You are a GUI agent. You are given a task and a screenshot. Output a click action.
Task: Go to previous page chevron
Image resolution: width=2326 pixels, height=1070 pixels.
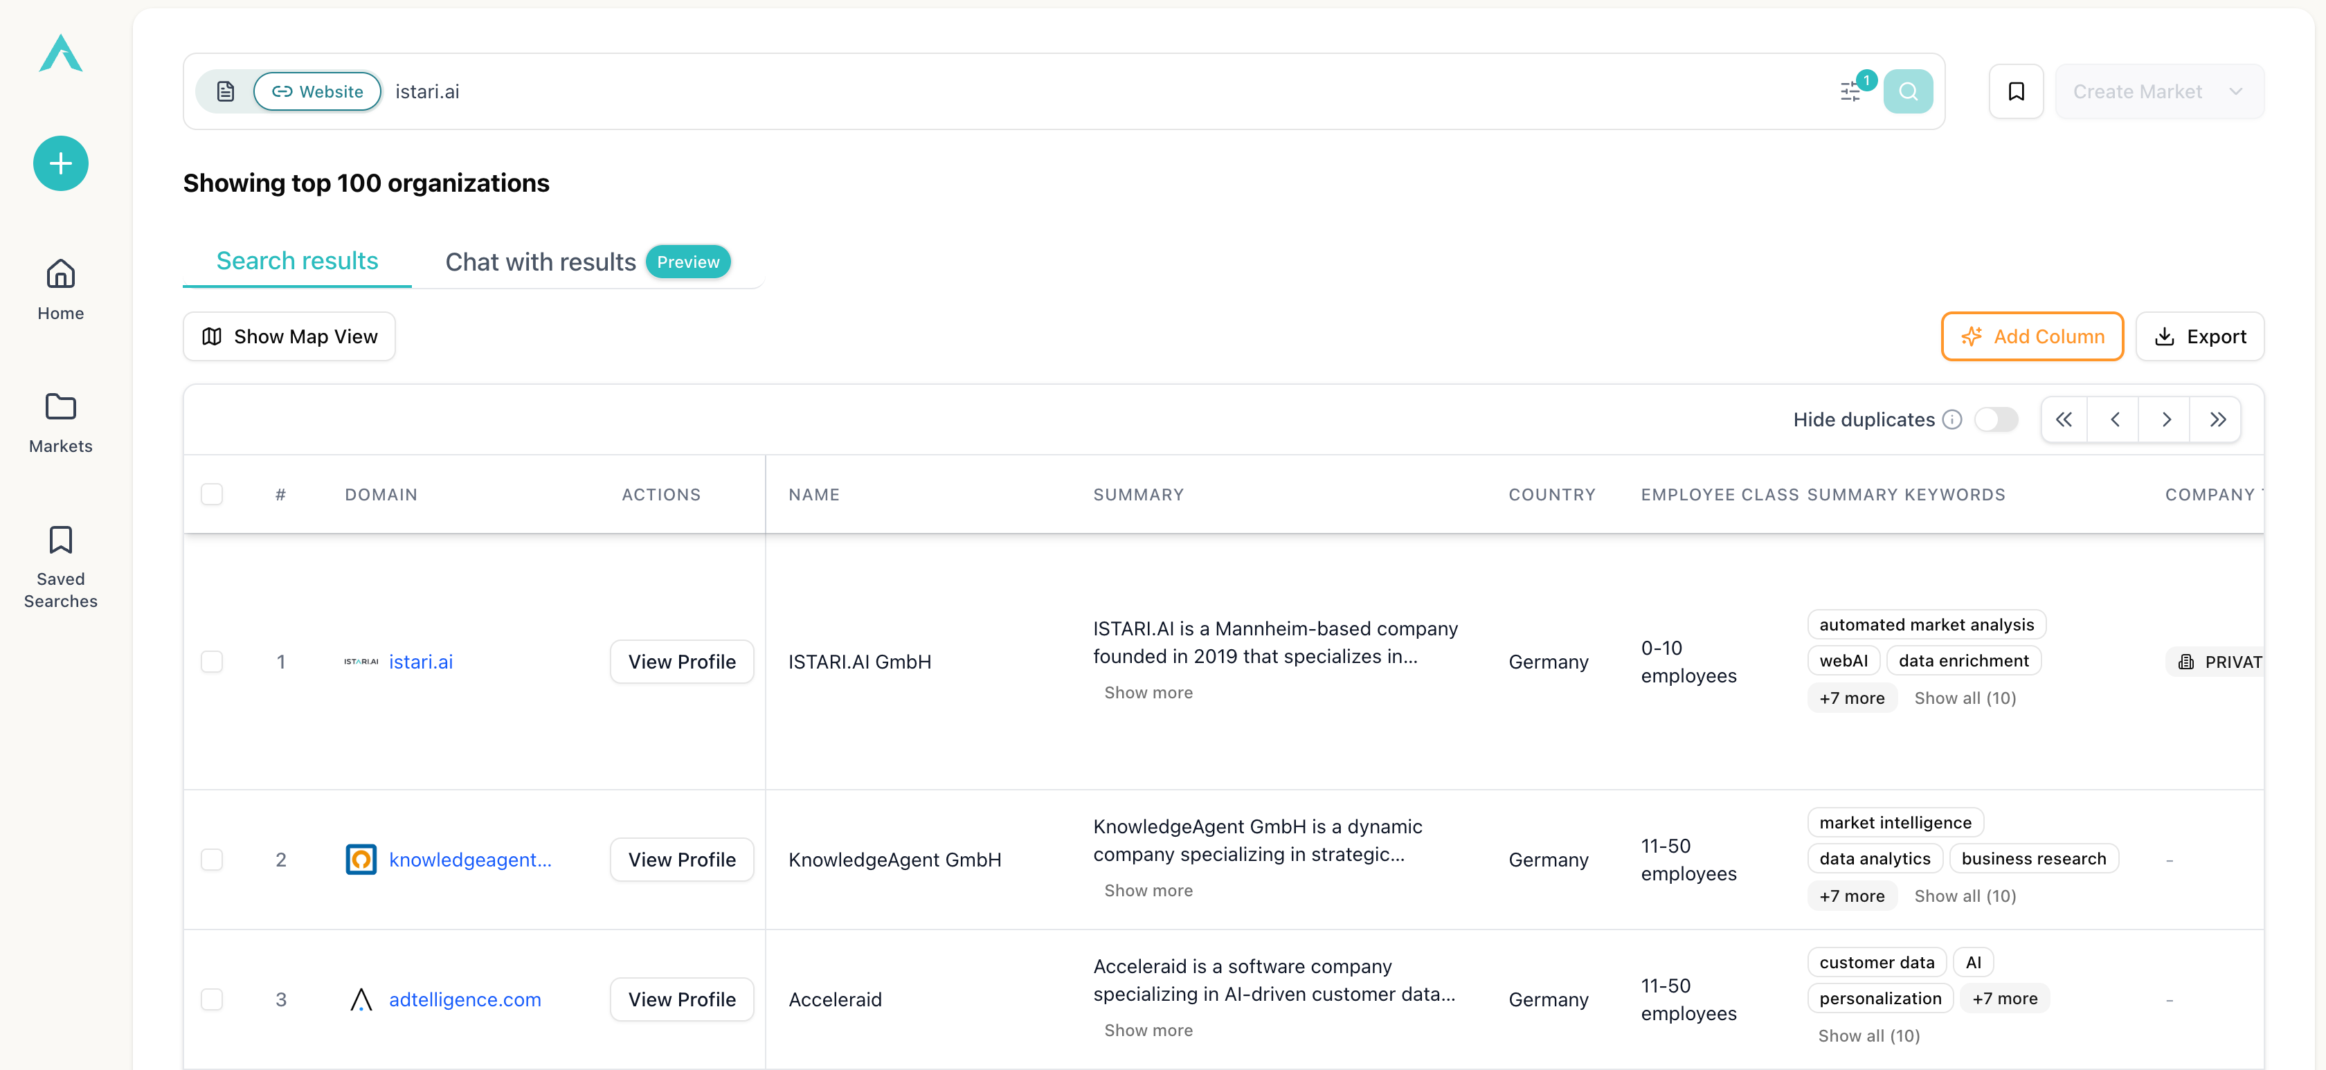tap(2115, 420)
